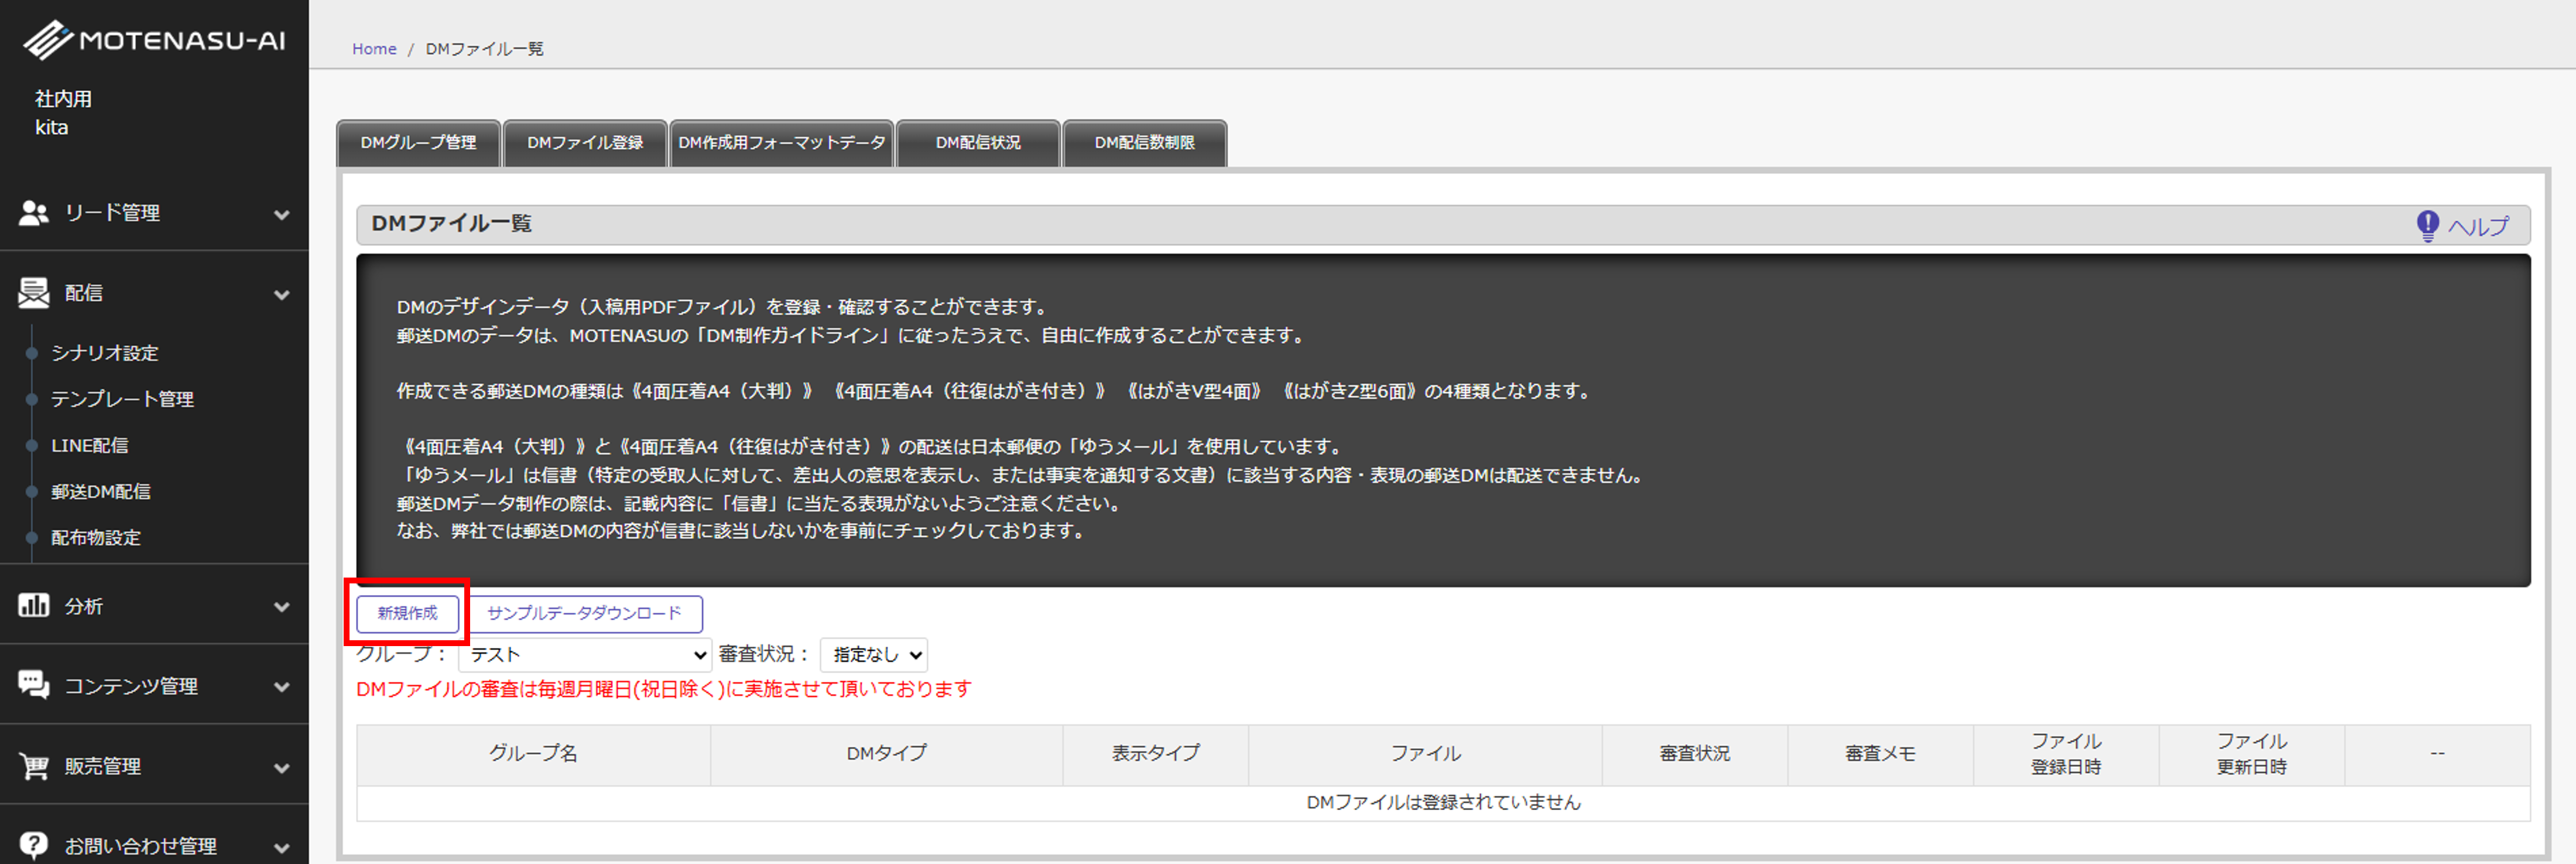Click サンプルデータダウンロード button
This screenshot has height=864, width=2576.
click(x=584, y=613)
